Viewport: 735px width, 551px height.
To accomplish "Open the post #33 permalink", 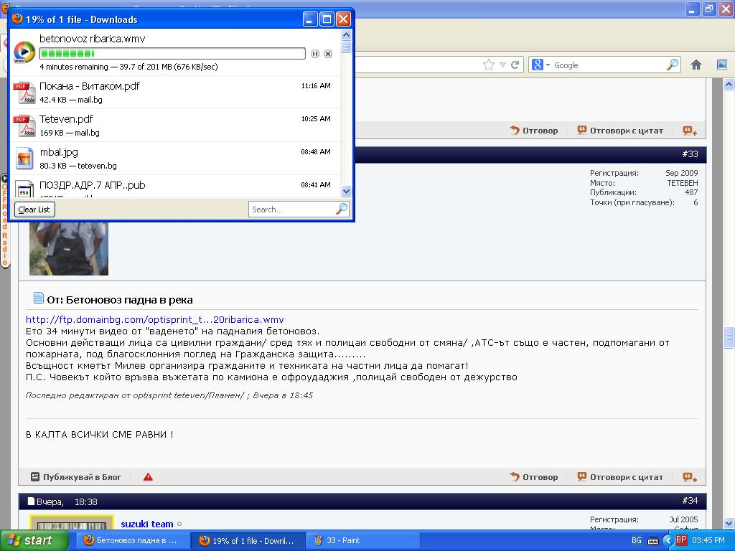I will point(690,154).
